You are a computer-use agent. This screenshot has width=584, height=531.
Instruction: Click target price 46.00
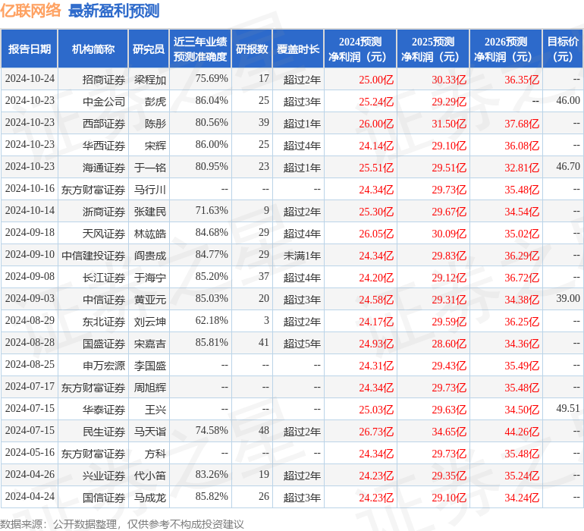tap(568, 101)
